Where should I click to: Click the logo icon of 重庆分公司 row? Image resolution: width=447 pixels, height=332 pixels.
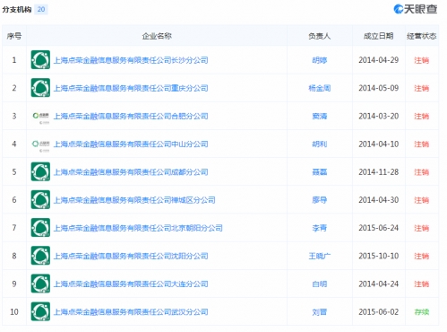40,88
